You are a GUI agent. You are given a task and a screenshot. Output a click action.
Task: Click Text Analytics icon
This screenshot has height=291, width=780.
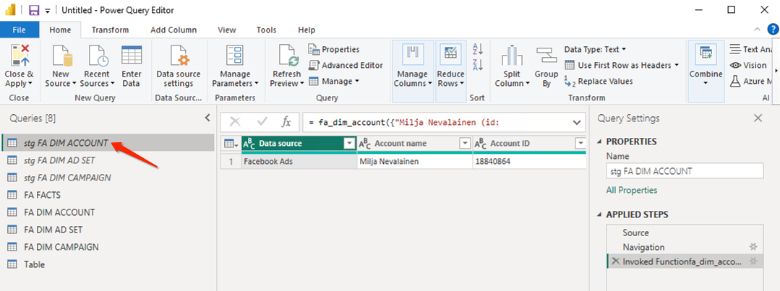pos(734,49)
